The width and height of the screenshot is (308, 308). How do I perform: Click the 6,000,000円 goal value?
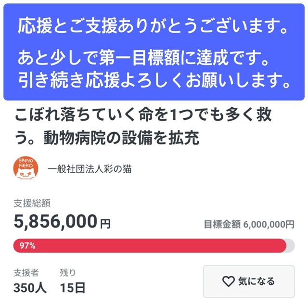[269, 224]
